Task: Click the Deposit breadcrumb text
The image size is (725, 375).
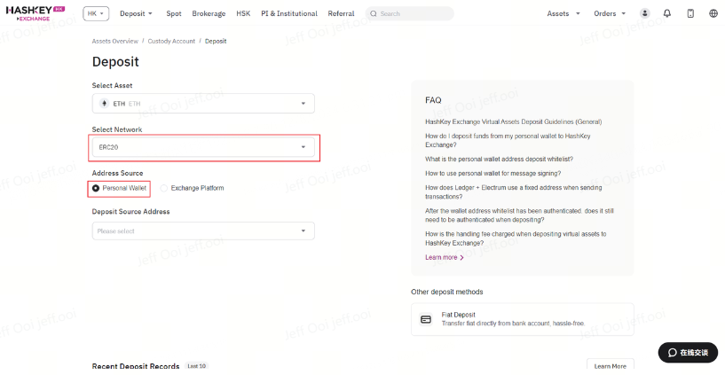Action: (216, 41)
